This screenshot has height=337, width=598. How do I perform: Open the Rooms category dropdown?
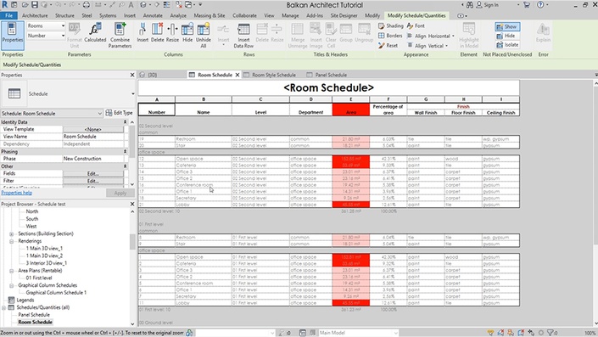pyautogui.click(x=46, y=26)
